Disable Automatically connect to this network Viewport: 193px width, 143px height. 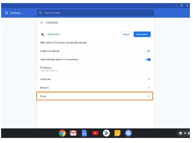tap(148, 60)
